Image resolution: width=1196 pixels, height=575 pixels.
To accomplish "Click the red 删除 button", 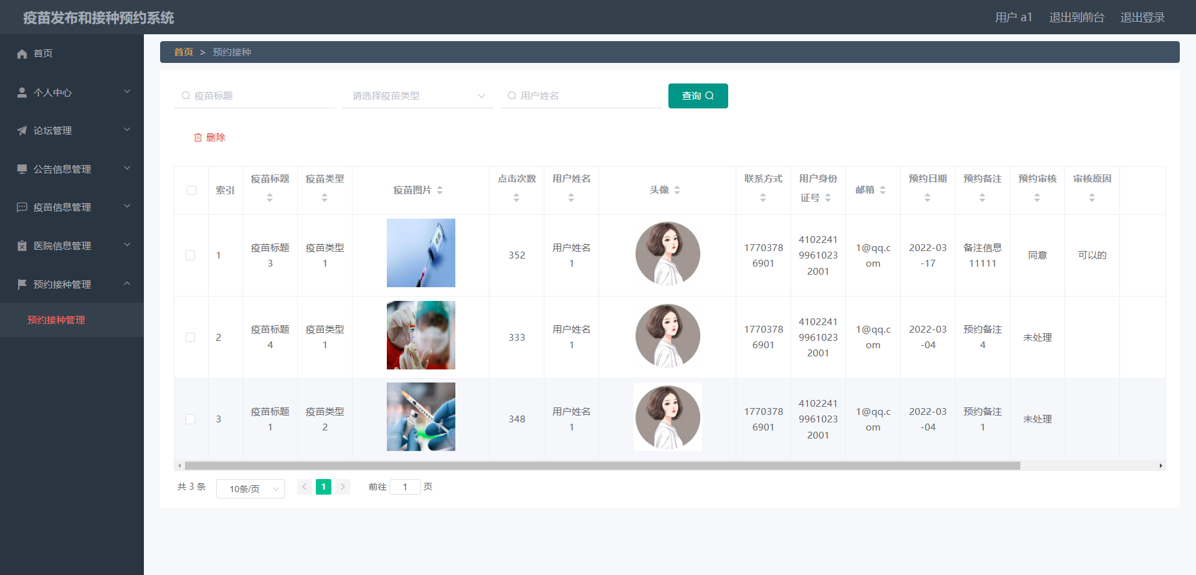I will point(210,138).
